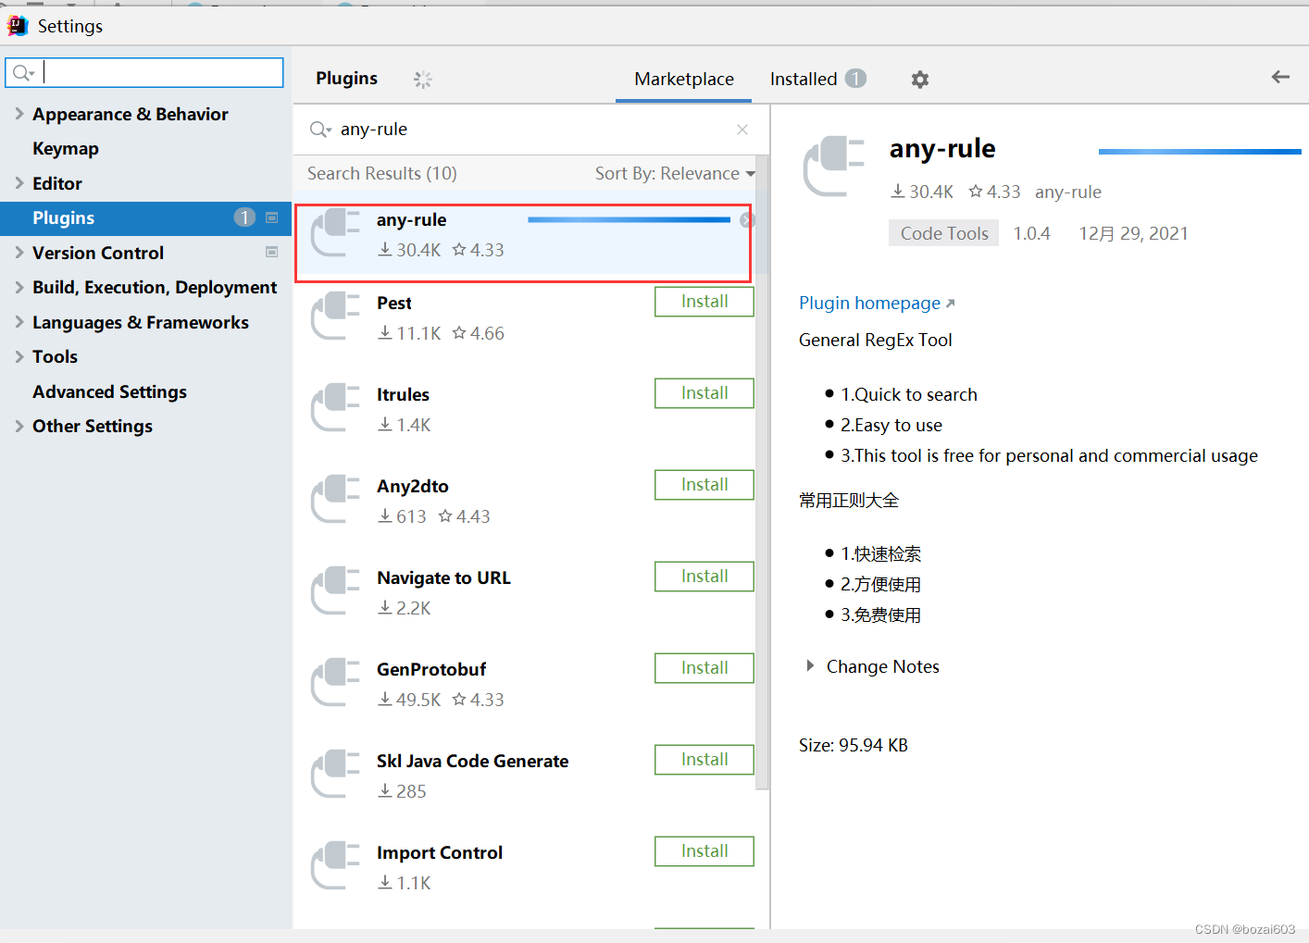Viewport: 1309px width, 943px height.
Task: Click the Version Control project-level icon
Action: (272, 252)
